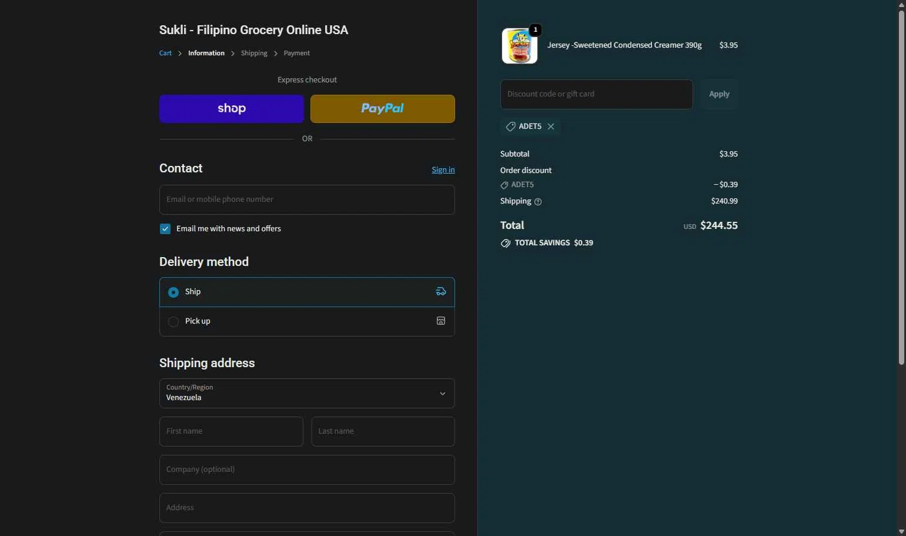The height and width of the screenshot is (536, 906).
Task: Click the Company (optional) field
Action: point(307,470)
